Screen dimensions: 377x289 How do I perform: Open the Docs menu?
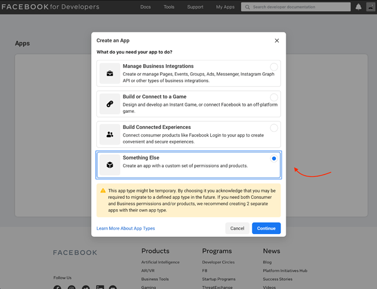[145, 7]
